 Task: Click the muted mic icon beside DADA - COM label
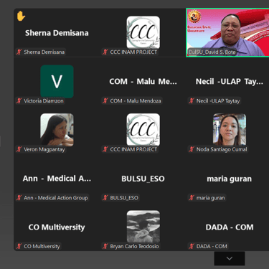(x=192, y=246)
